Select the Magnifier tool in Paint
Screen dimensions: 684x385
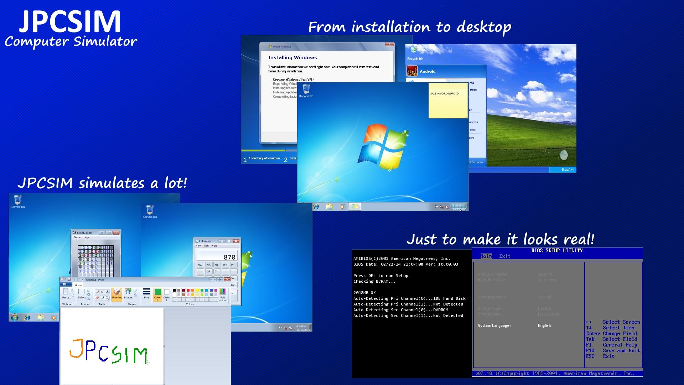click(x=107, y=298)
